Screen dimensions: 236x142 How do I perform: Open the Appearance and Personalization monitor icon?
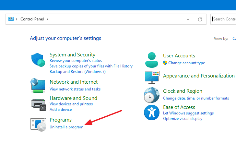pyautogui.click(x=152, y=77)
